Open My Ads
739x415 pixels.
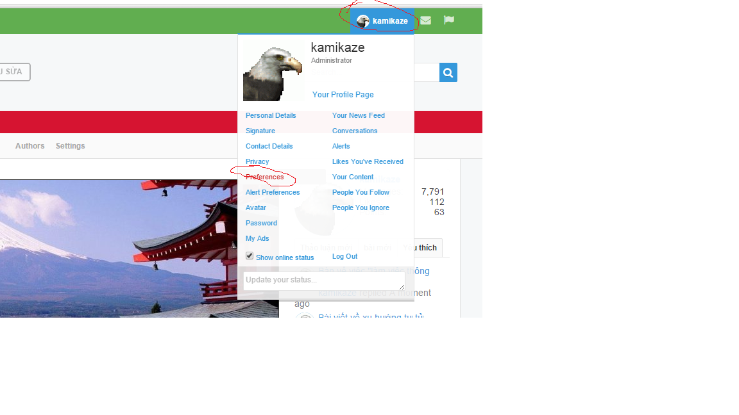(257, 238)
